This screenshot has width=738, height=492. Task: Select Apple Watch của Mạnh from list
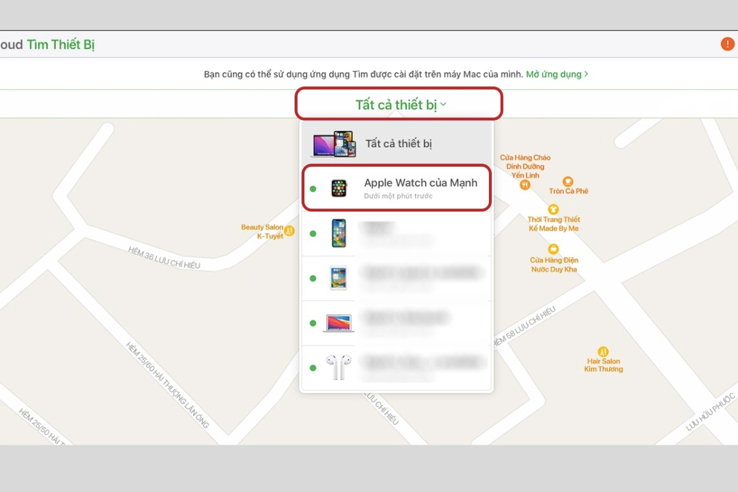[x=420, y=183]
